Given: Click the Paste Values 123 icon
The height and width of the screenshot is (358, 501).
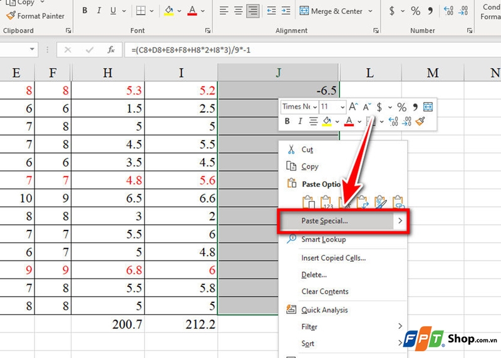Looking at the screenshot, I should (326, 201).
